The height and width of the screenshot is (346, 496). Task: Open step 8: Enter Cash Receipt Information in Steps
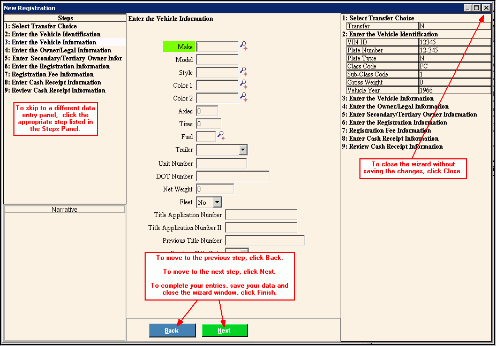pos(64,82)
